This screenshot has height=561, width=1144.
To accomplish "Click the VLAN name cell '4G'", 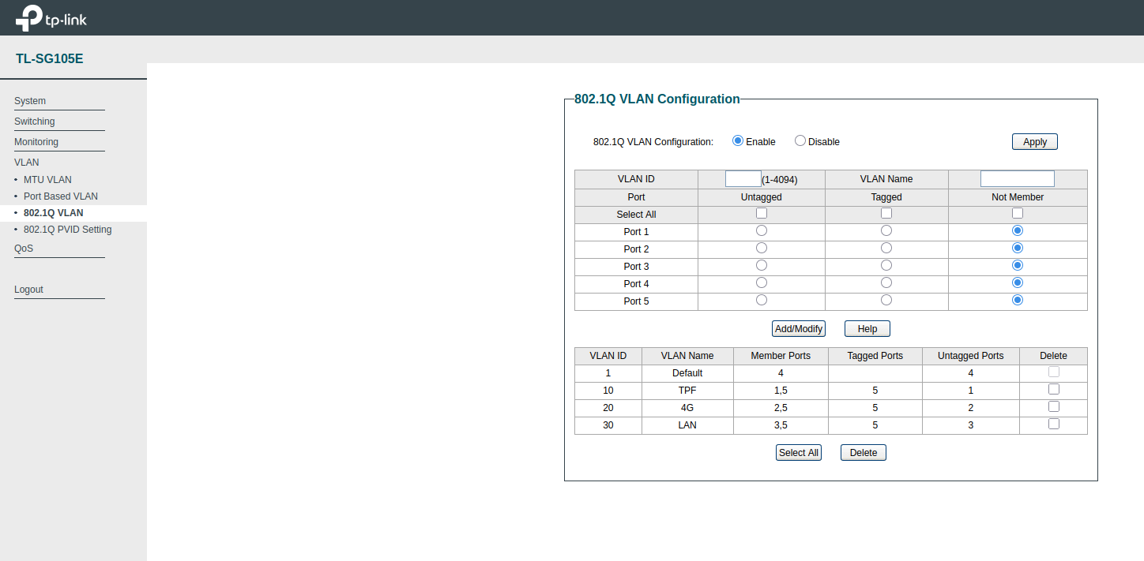I will coord(687,408).
